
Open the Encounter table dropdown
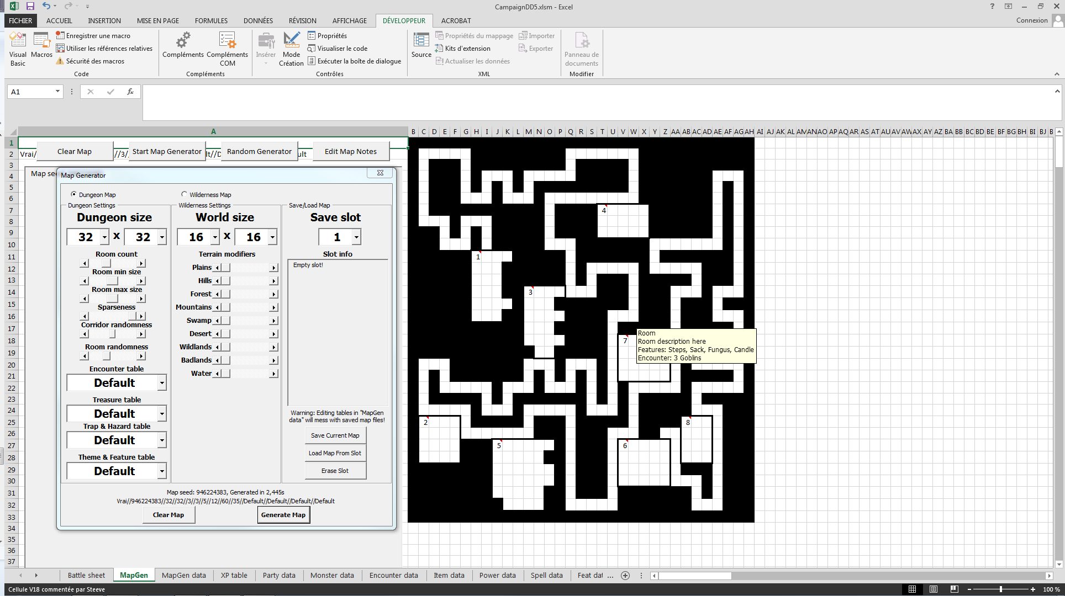pyautogui.click(x=162, y=383)
